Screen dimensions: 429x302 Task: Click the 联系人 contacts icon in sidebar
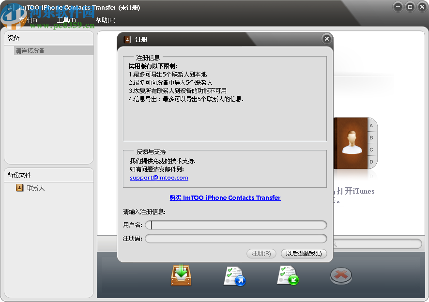pyautogui.click(x=19, y=188)
